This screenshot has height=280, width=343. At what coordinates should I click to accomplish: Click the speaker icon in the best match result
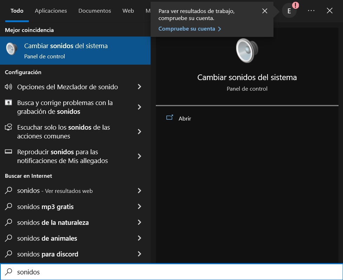[x=12, y=49]
